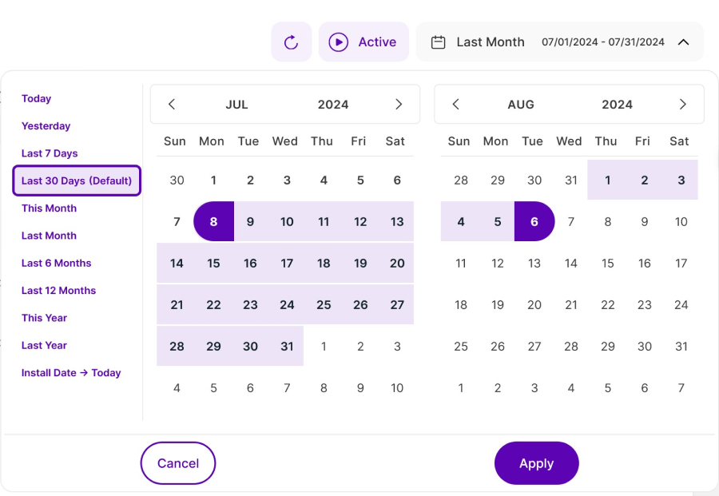Go to next month on July calendar
The width and height of the screenshot is (719, 496).
(399, 105)
